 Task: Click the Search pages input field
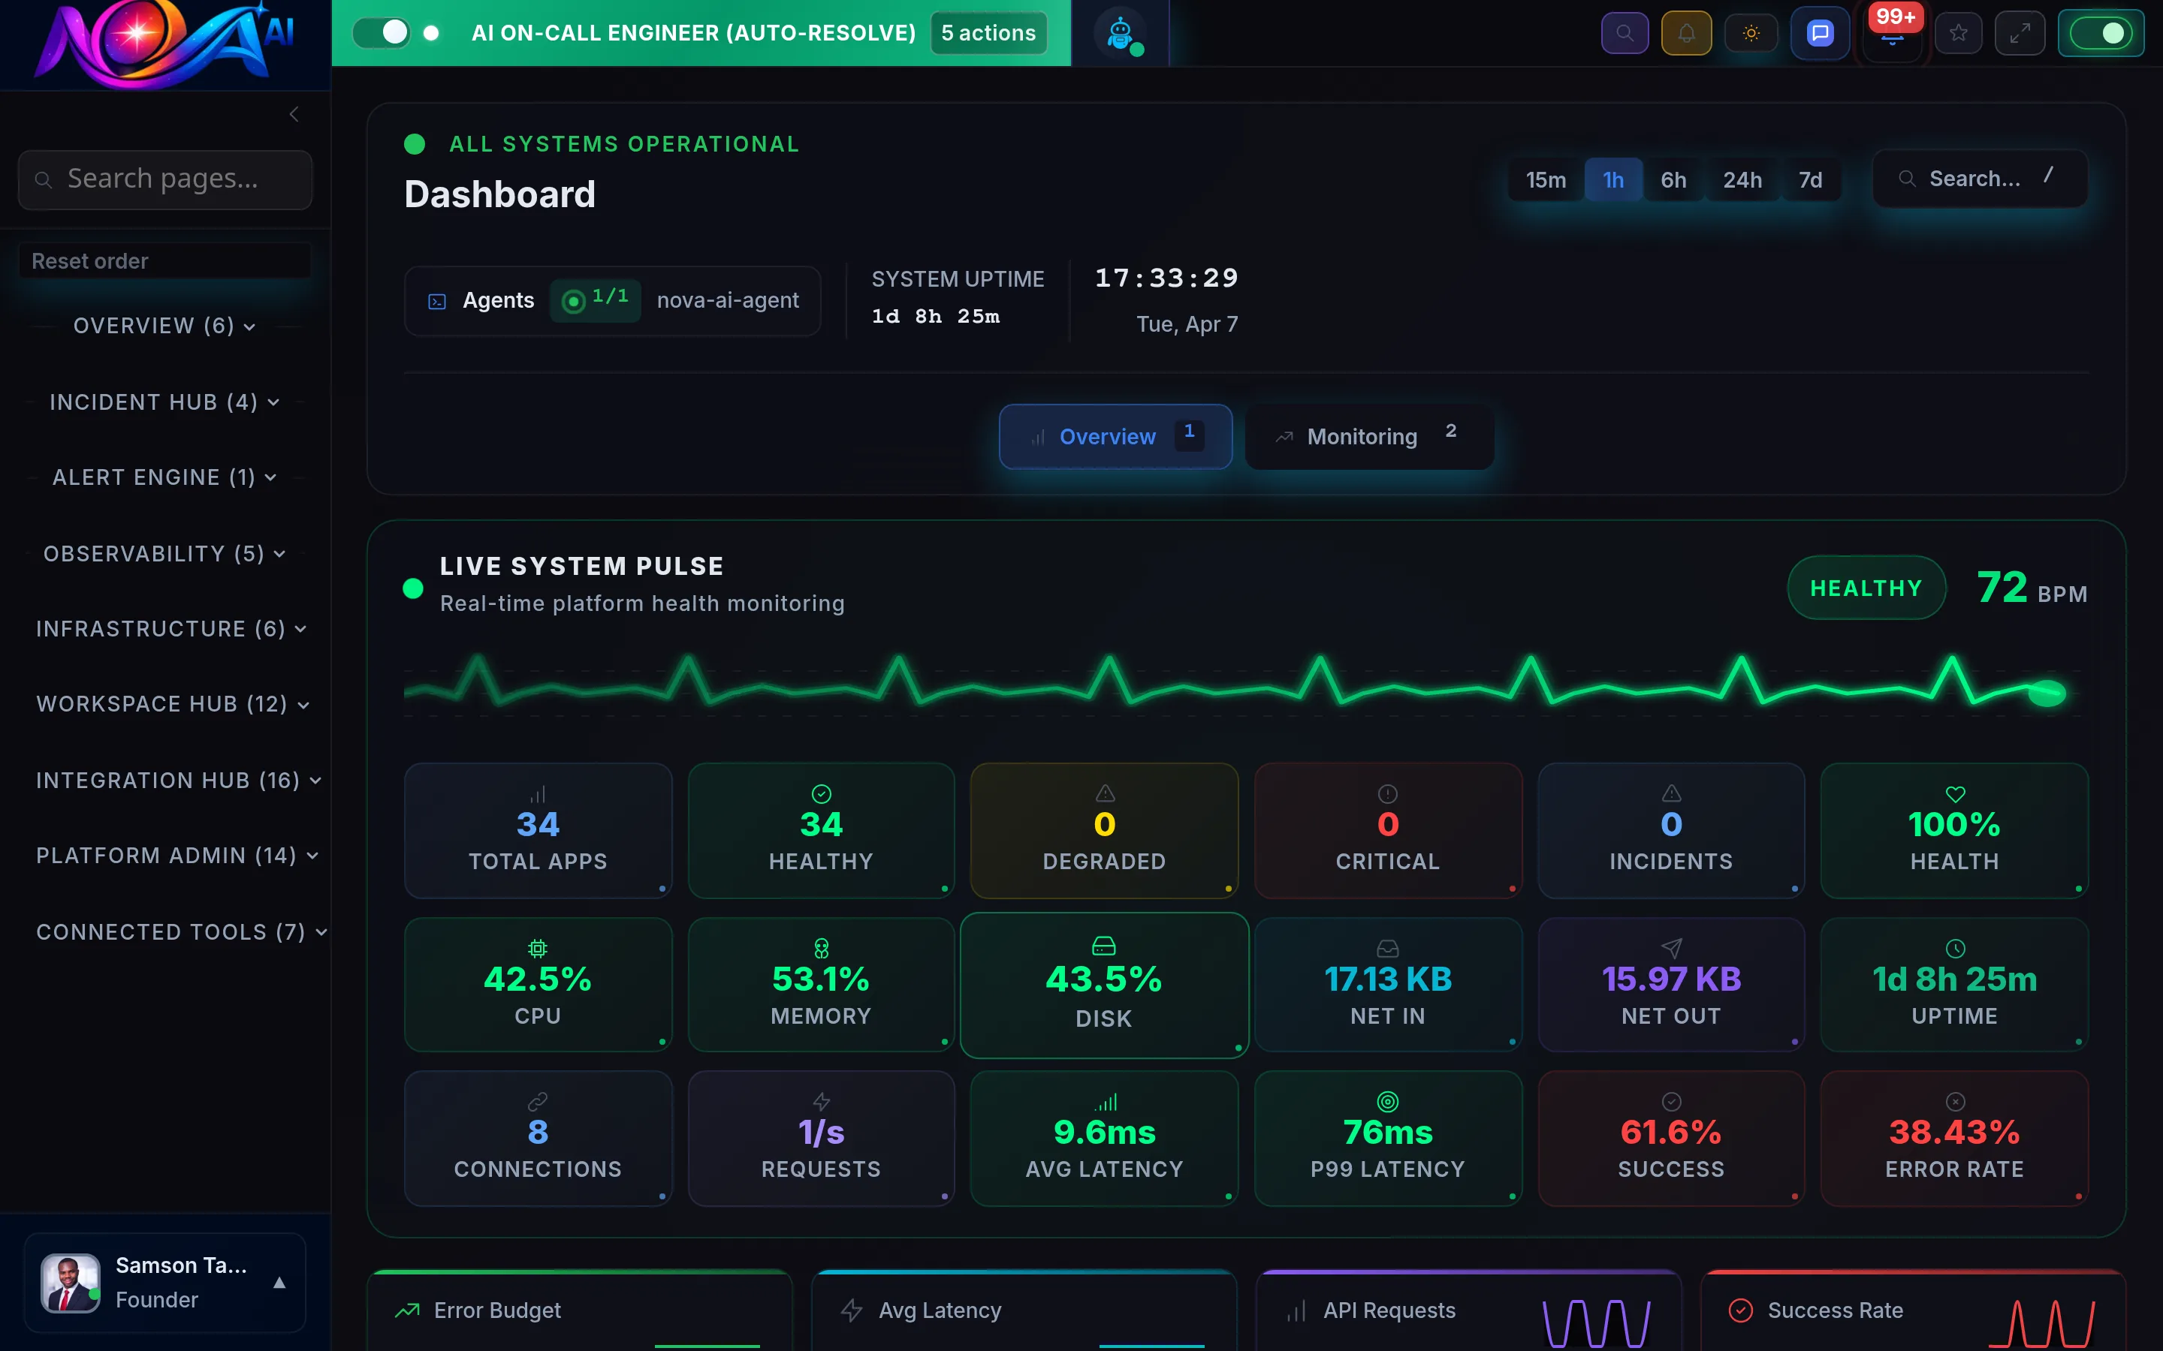coord(165,179)
